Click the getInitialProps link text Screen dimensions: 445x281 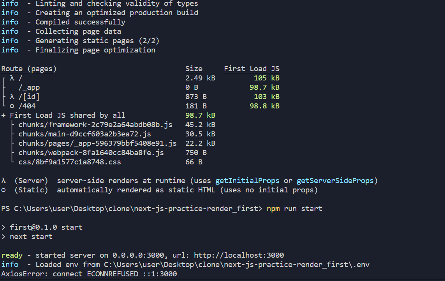point(247,181)
